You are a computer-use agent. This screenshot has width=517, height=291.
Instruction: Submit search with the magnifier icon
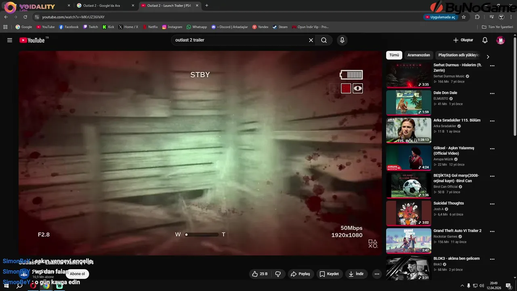[324, 40]
